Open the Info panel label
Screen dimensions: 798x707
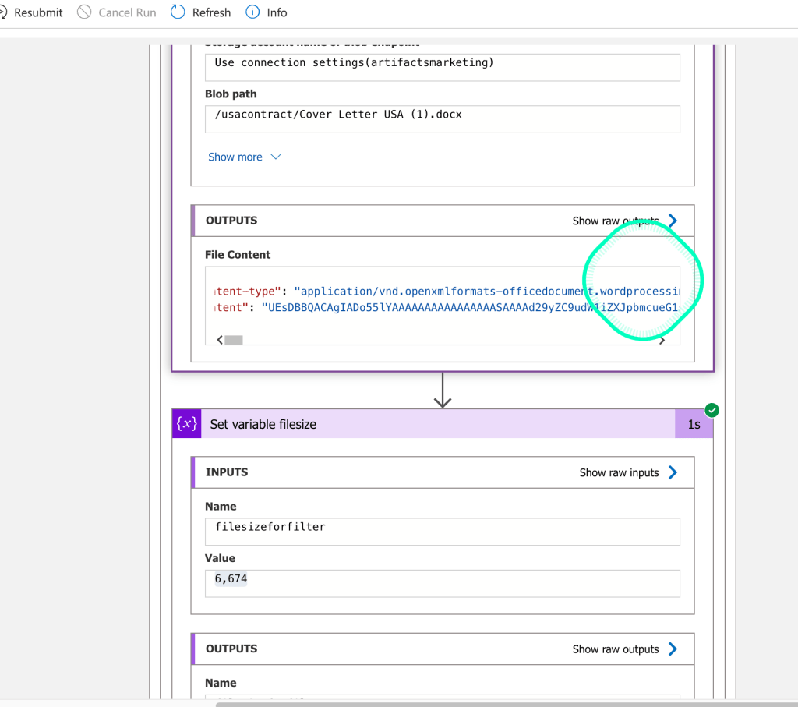coord(277,12)
